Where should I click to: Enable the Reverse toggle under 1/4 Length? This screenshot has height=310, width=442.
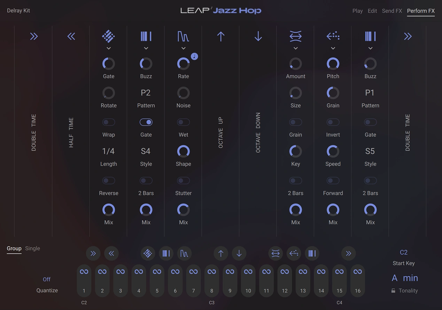pyautogui.click(x=108, y=181)
